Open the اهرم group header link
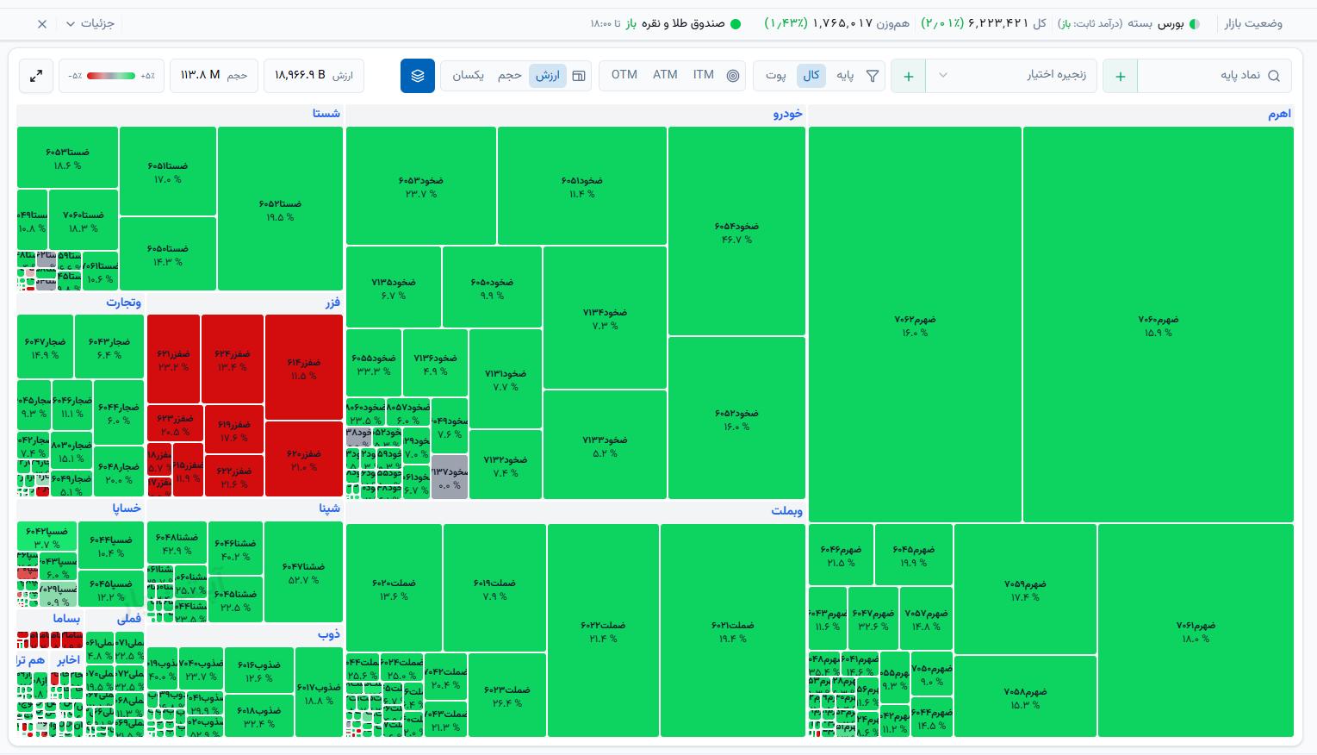This screenshot has height=755, width=1317. [x=1279, y=114]
